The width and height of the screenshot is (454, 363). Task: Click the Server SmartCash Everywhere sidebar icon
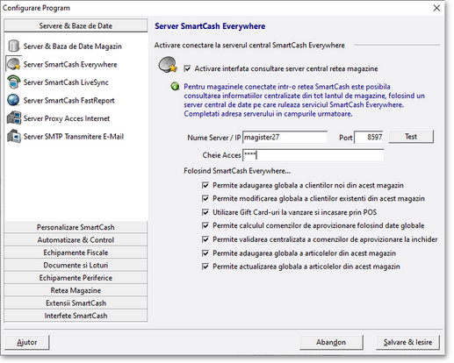click(x=13, y=64)
